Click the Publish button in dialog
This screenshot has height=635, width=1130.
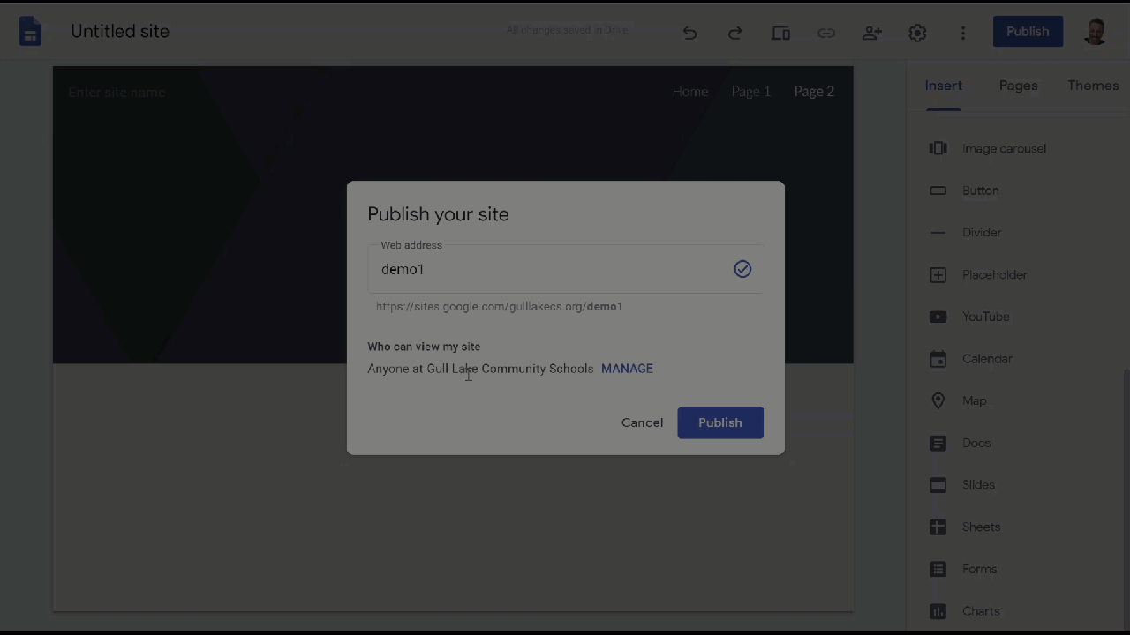720,422
